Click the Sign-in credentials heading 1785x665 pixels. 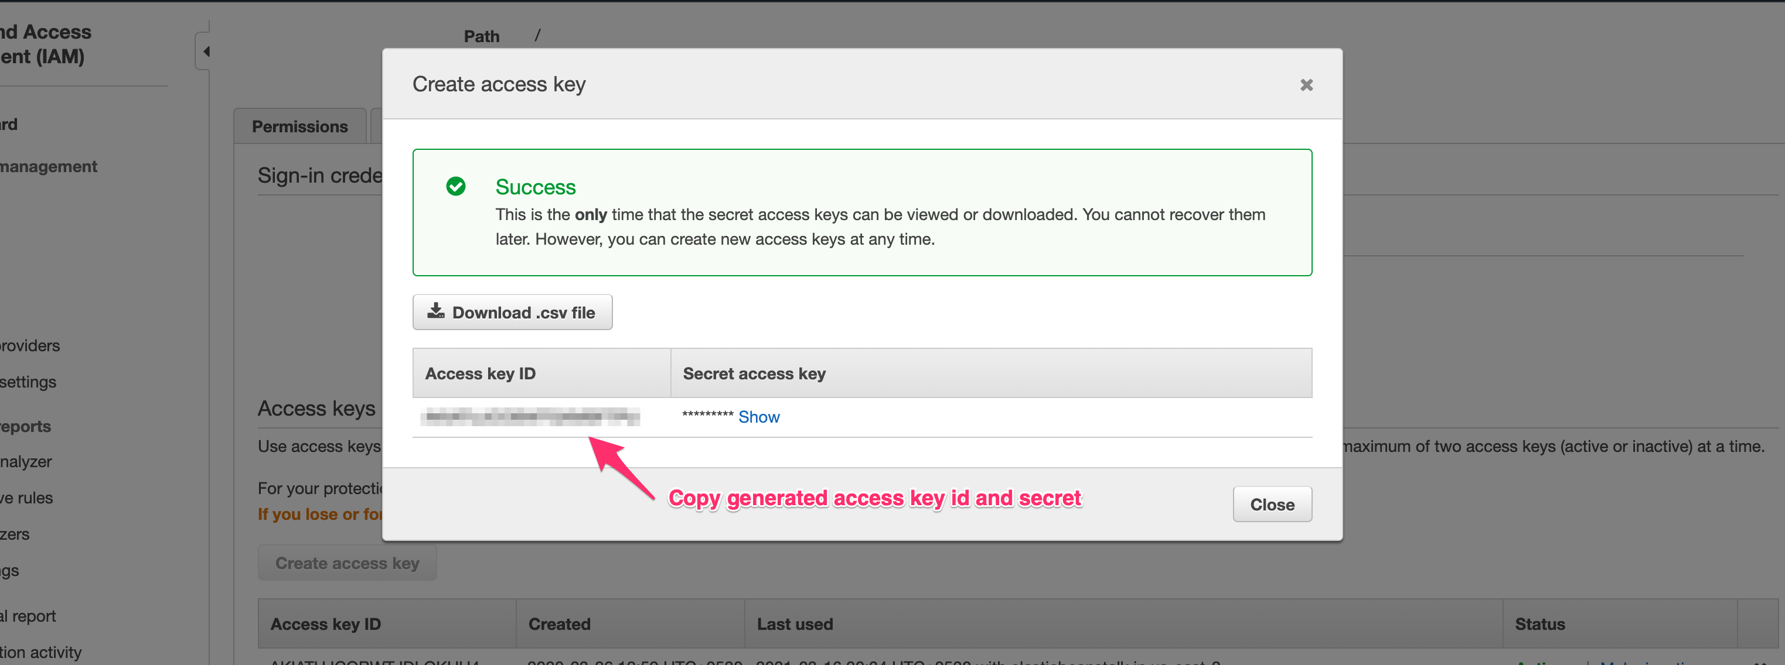click(319, 175)
